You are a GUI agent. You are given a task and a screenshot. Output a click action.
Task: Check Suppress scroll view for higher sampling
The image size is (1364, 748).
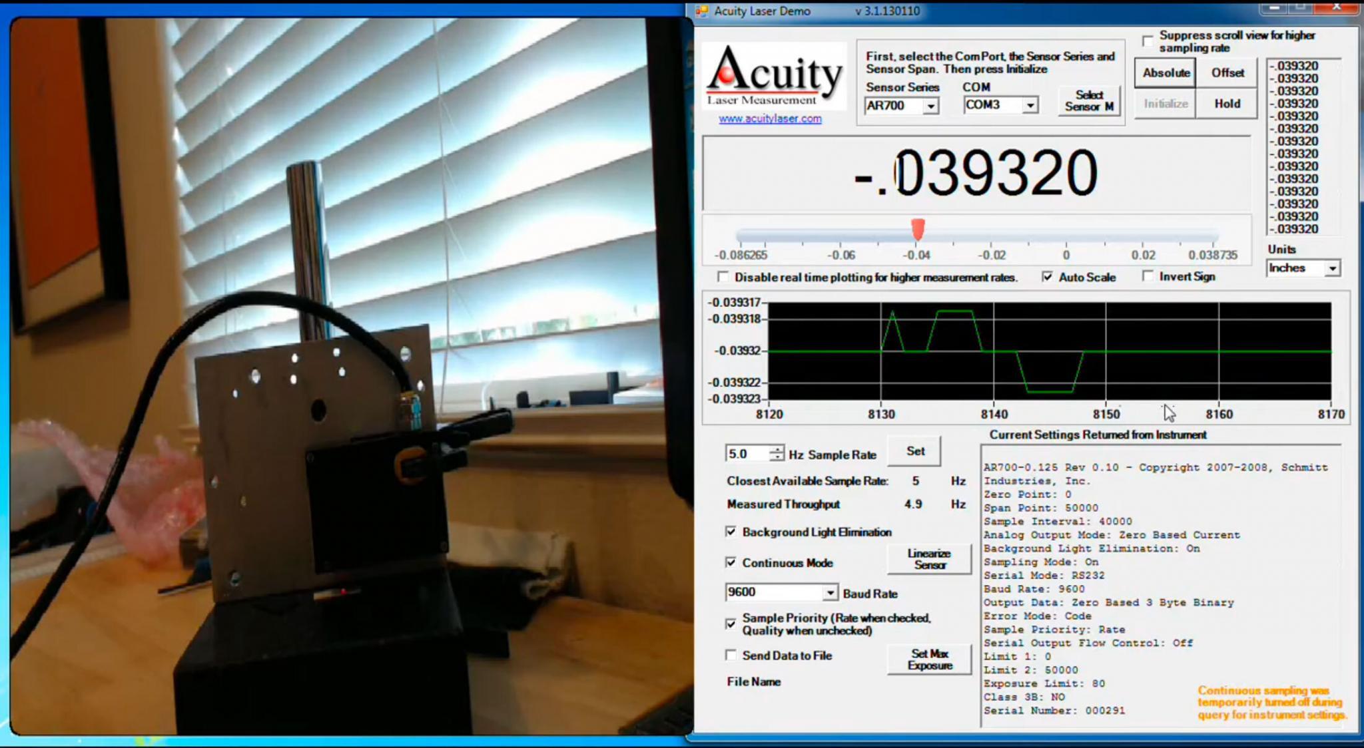[x=1148, y=41]
